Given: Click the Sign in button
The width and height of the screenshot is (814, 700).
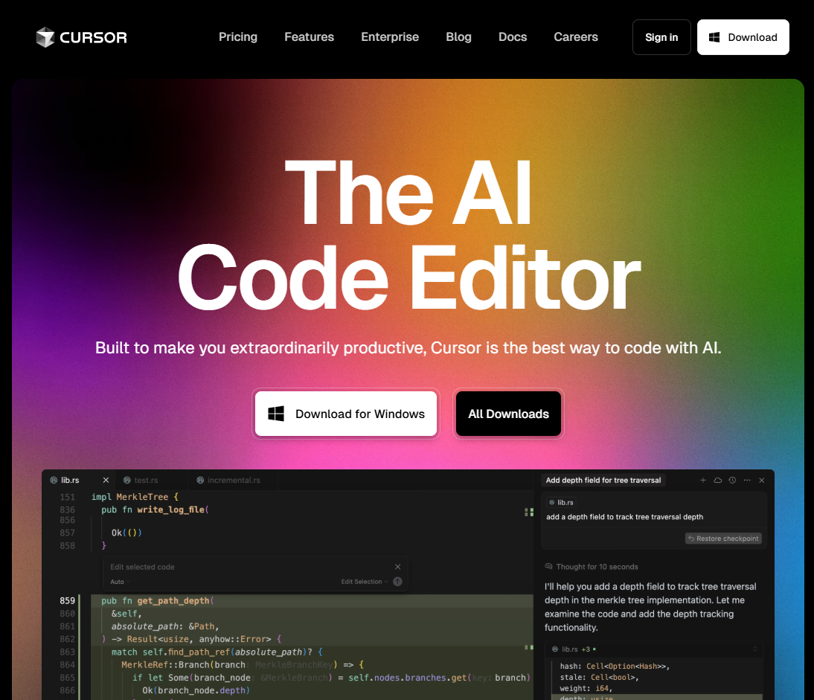Looking at the screenshot, I should click(x=661, y=37).
